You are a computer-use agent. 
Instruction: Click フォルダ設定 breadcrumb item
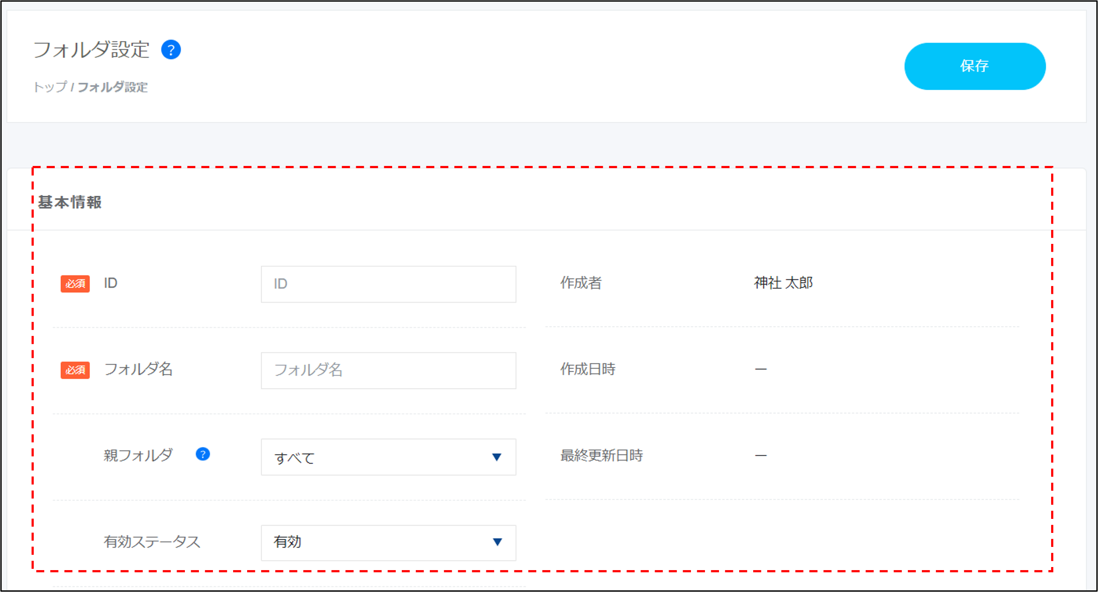tap(113, 87)
